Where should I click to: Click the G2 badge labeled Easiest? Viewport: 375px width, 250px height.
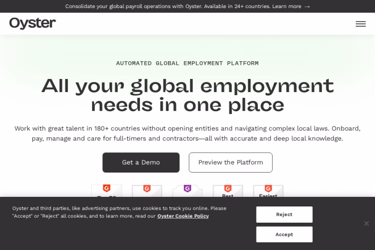269,191
